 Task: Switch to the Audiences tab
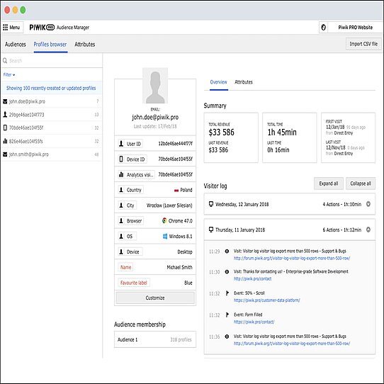pyautogui.click(x=15, y=45)
